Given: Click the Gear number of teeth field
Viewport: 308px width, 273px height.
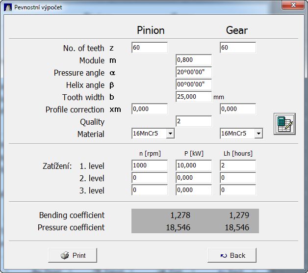Looking at the screenshot, I should [x=238, y=48].
